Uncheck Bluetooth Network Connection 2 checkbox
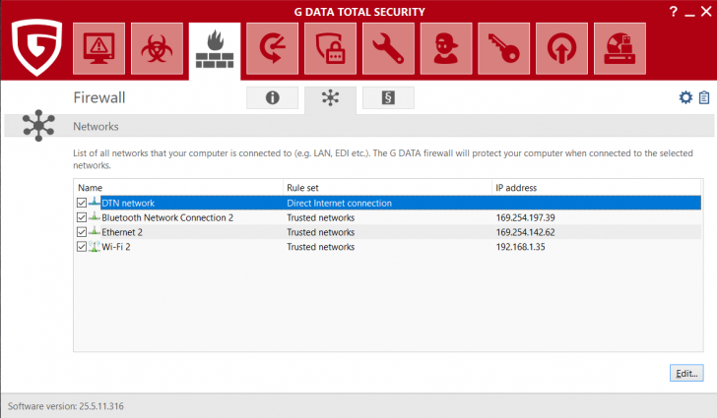 click(82, 217)
